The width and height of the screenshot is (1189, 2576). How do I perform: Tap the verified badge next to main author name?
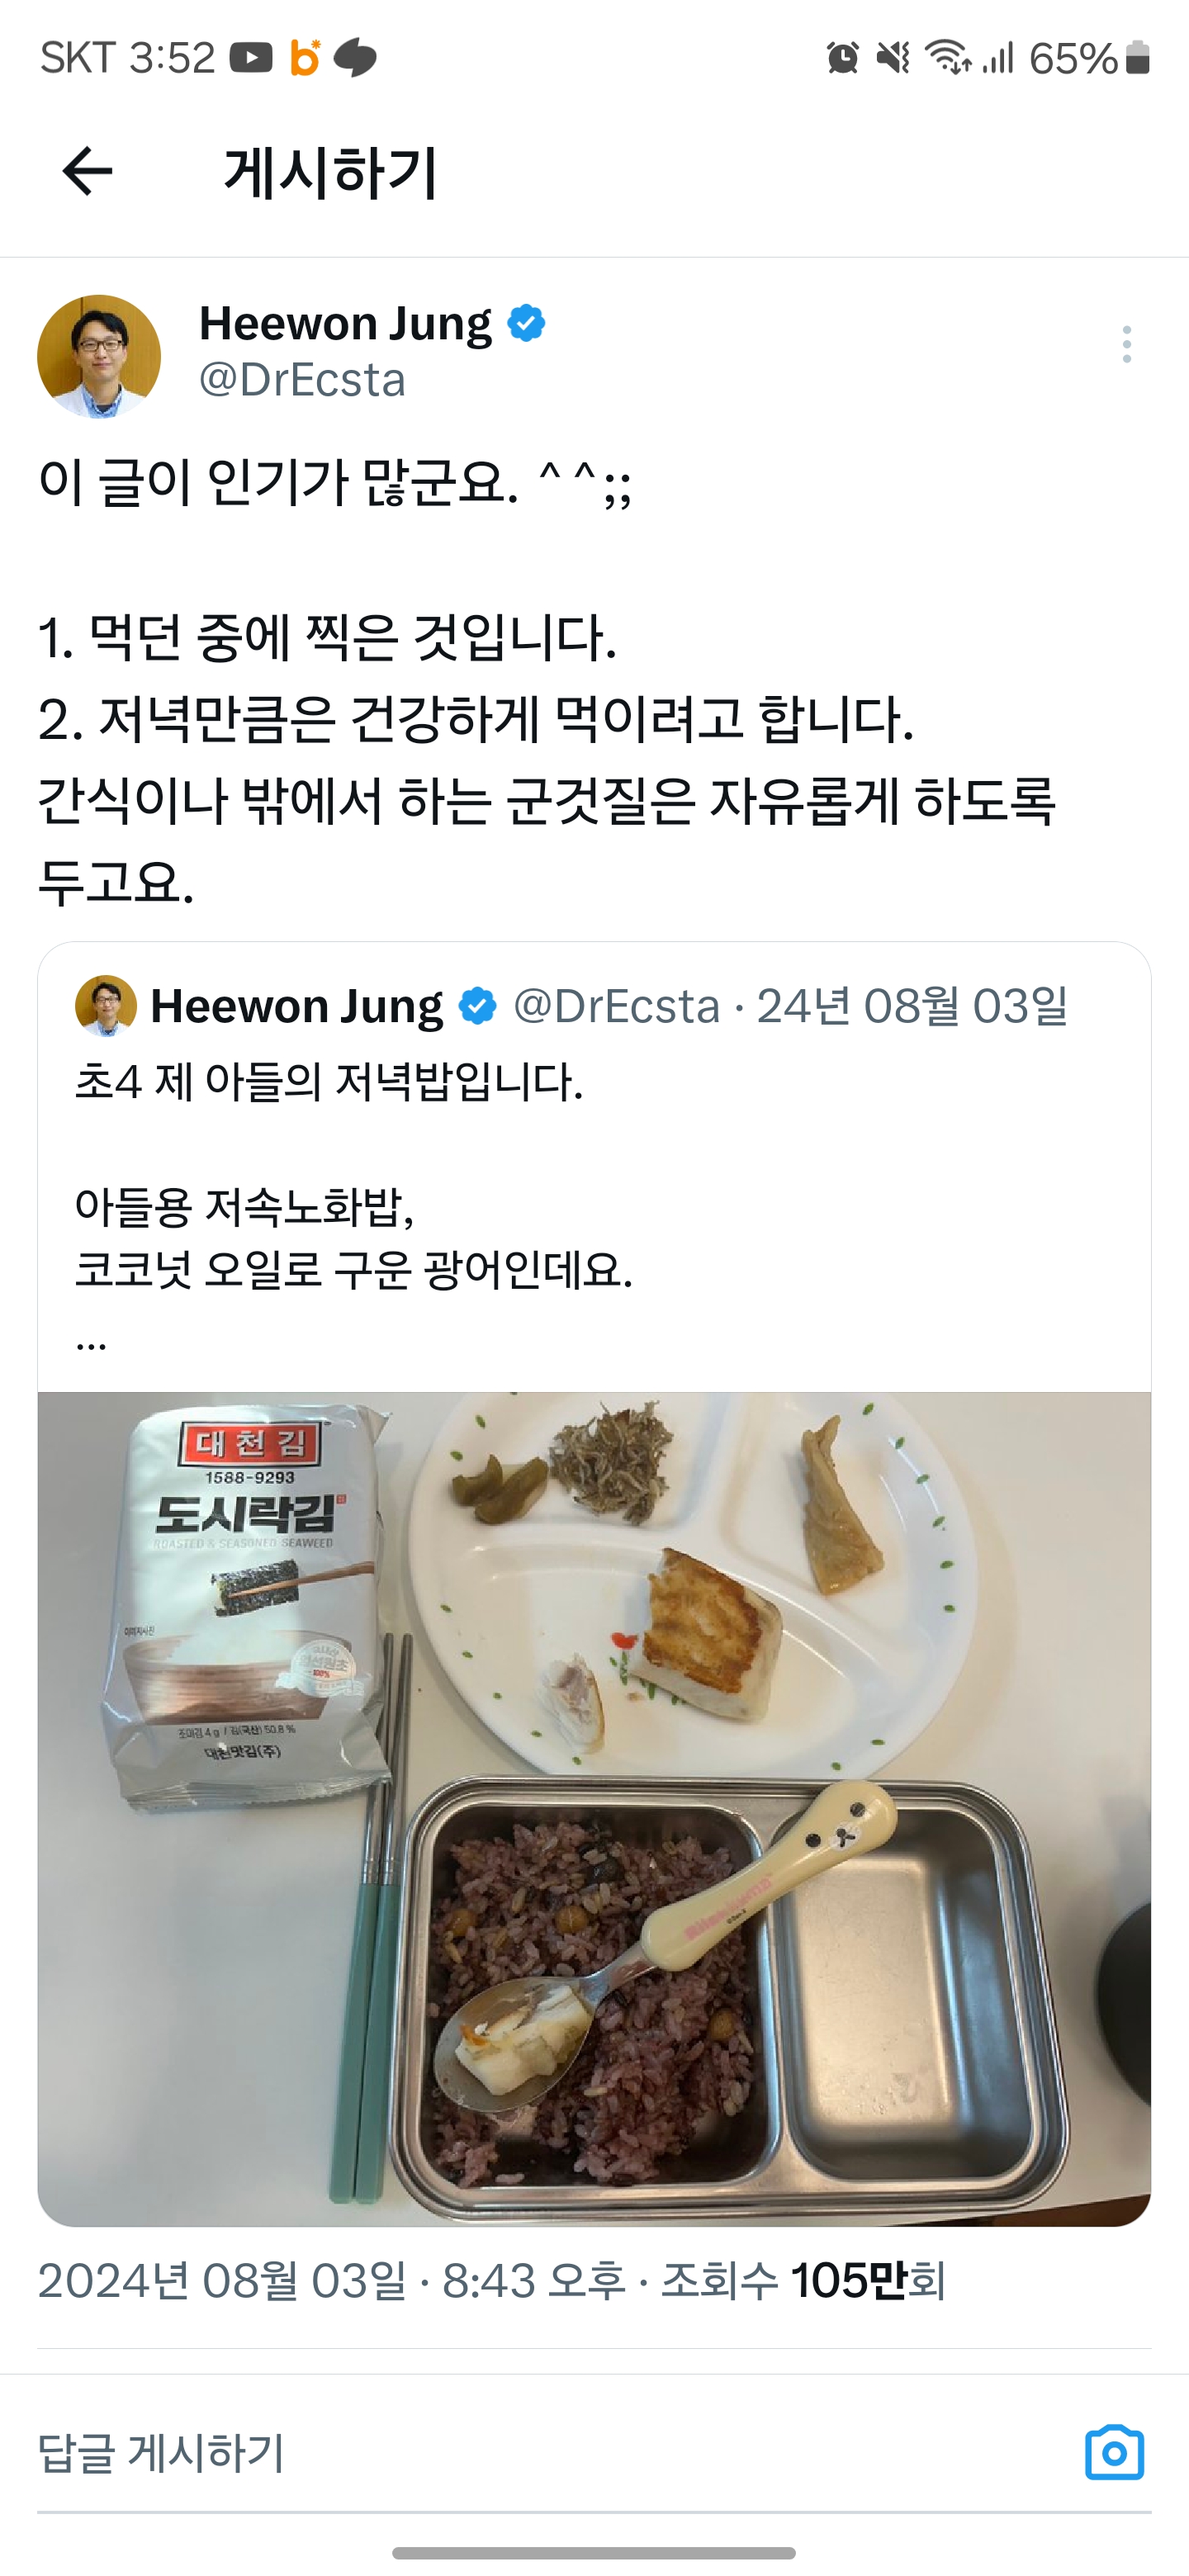click(x=526, y=323)
